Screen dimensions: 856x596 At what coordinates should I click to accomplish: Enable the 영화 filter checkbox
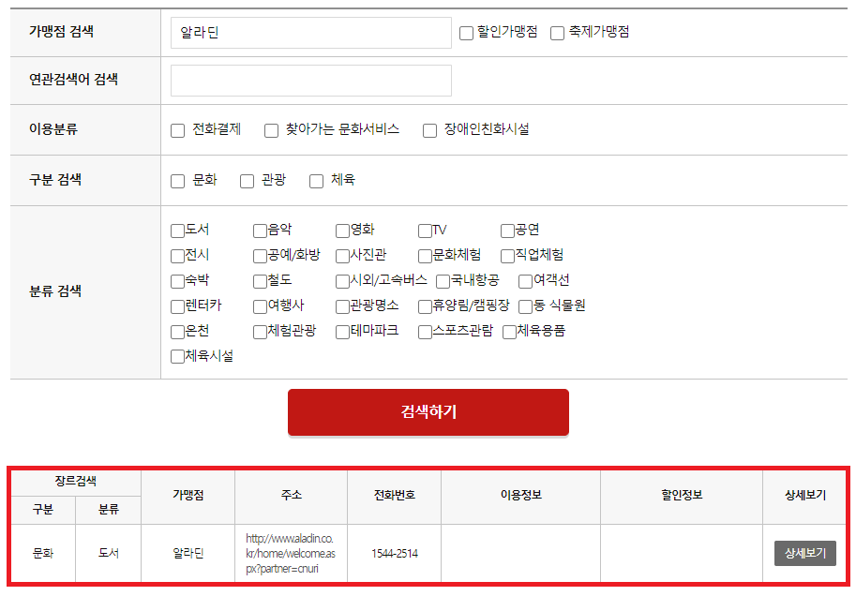pyautogui.click(x=342, y=230)
